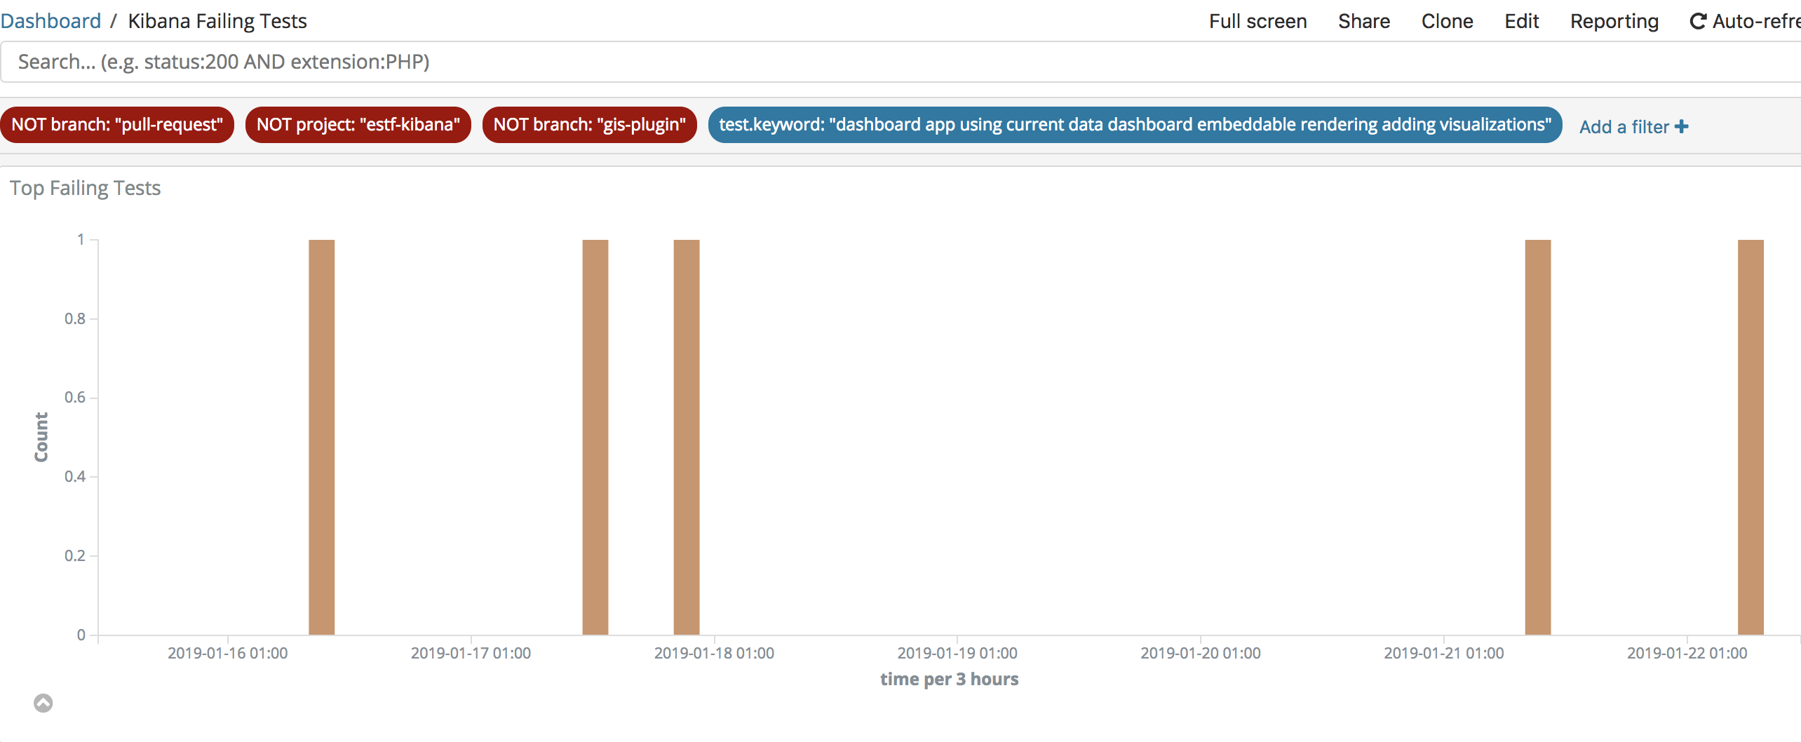
Task: Open the Share menu
Action: coord(1363,21)
